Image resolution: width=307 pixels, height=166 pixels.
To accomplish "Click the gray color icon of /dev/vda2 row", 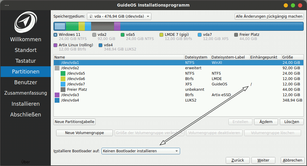I will point(57,68).
